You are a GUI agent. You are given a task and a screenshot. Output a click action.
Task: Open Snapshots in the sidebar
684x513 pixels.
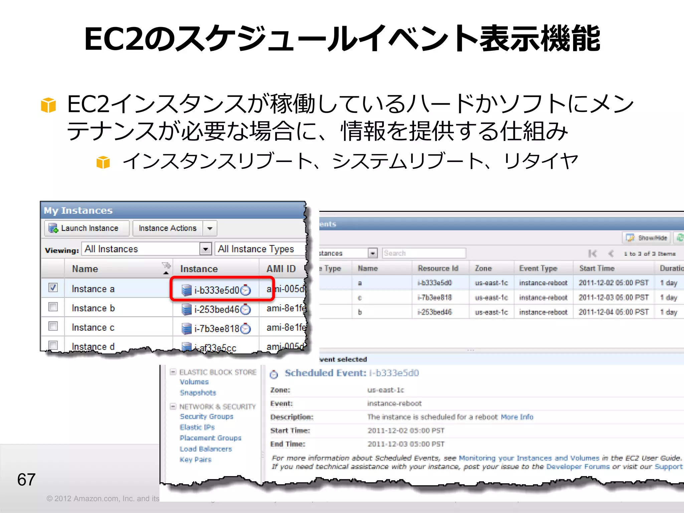coord(198,393)
